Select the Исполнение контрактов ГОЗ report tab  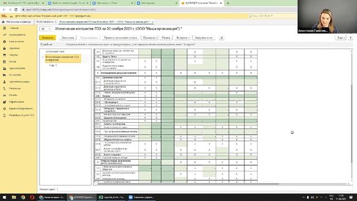click(104, 22)
